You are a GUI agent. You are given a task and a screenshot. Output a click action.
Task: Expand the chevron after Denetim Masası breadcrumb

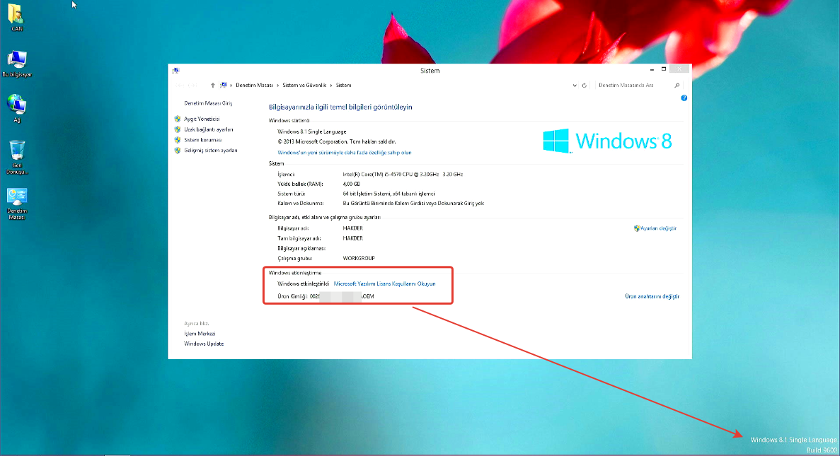[278, 85]
